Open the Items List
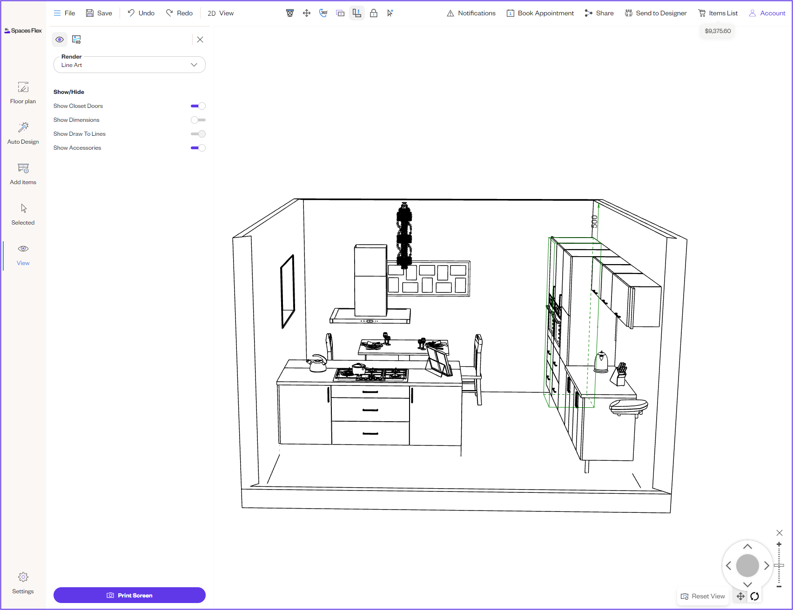Image resolution: width=793 pixels, height=610 pixels. coord(718,13)
